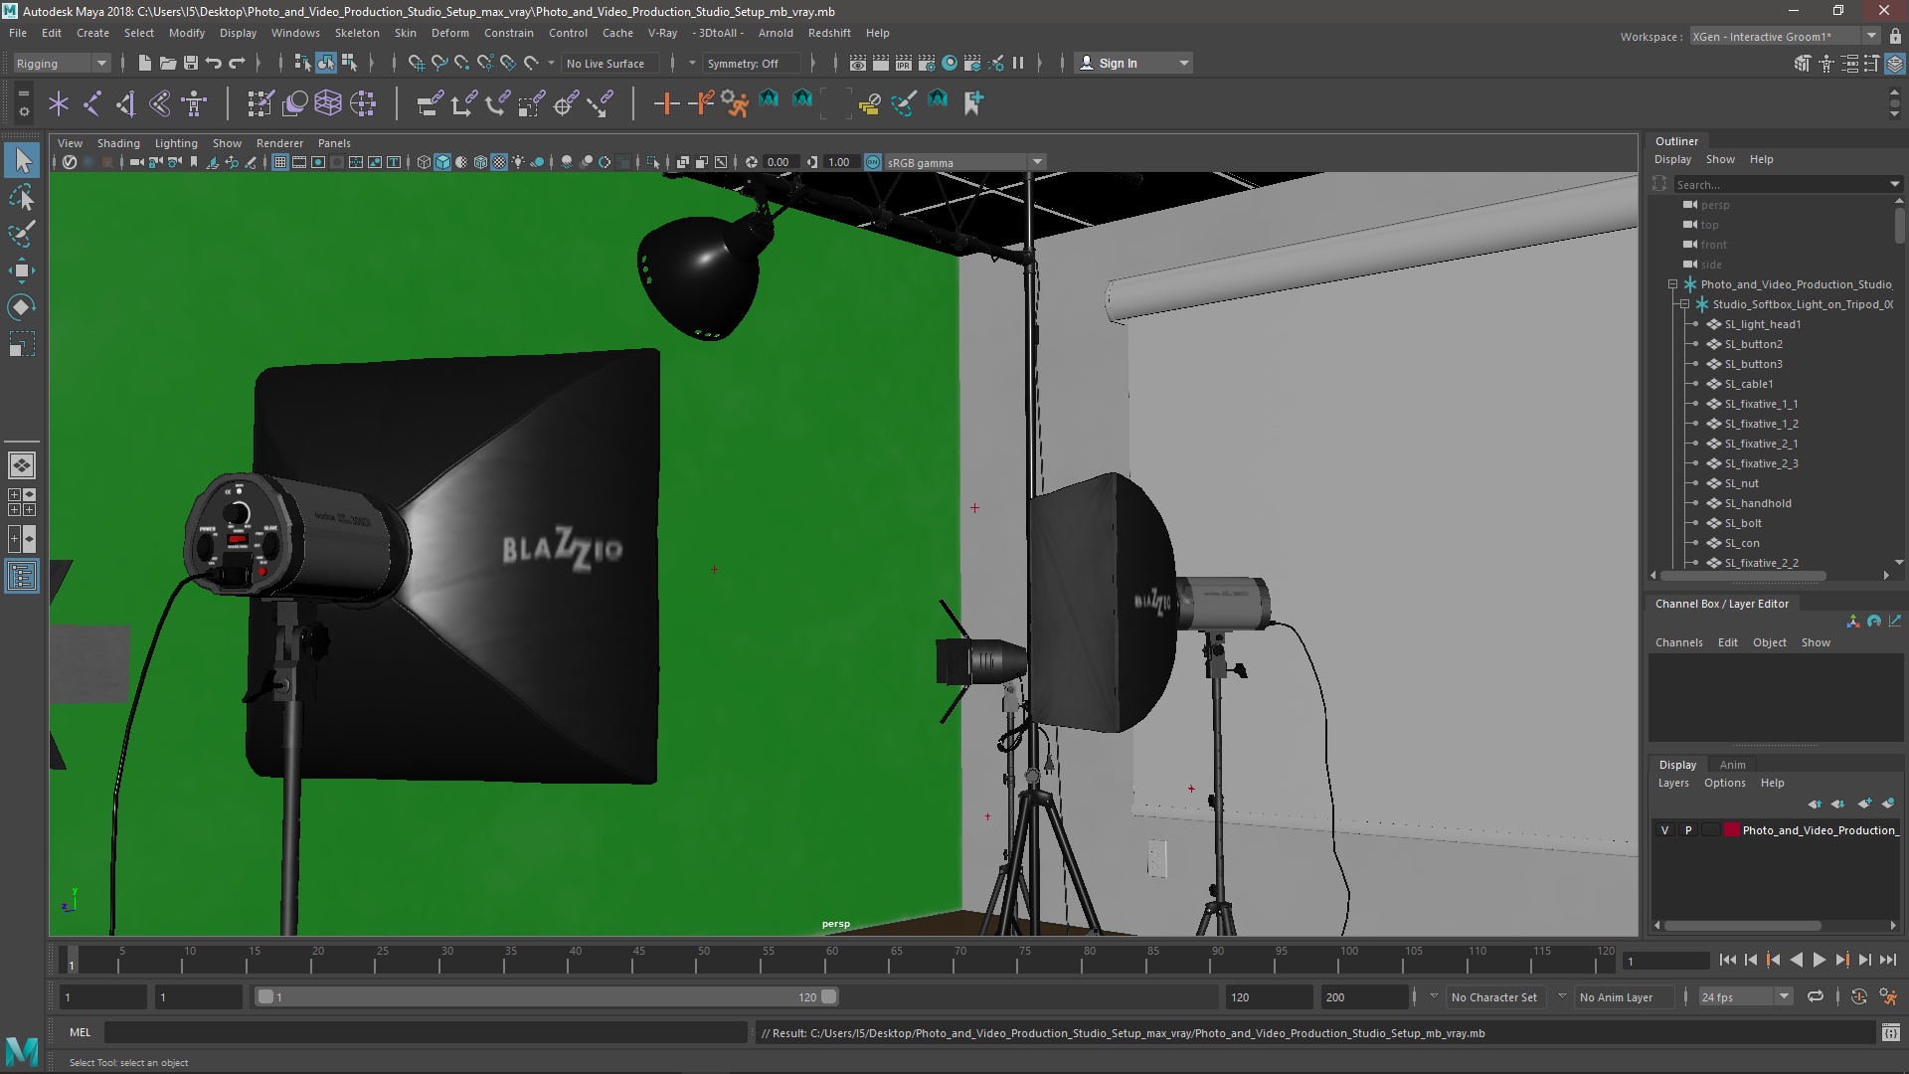Expand Photo_and_Video_Production_Studio tree node
Viewport: 1909px width, 1074px height.
(x=1670, y=284)
